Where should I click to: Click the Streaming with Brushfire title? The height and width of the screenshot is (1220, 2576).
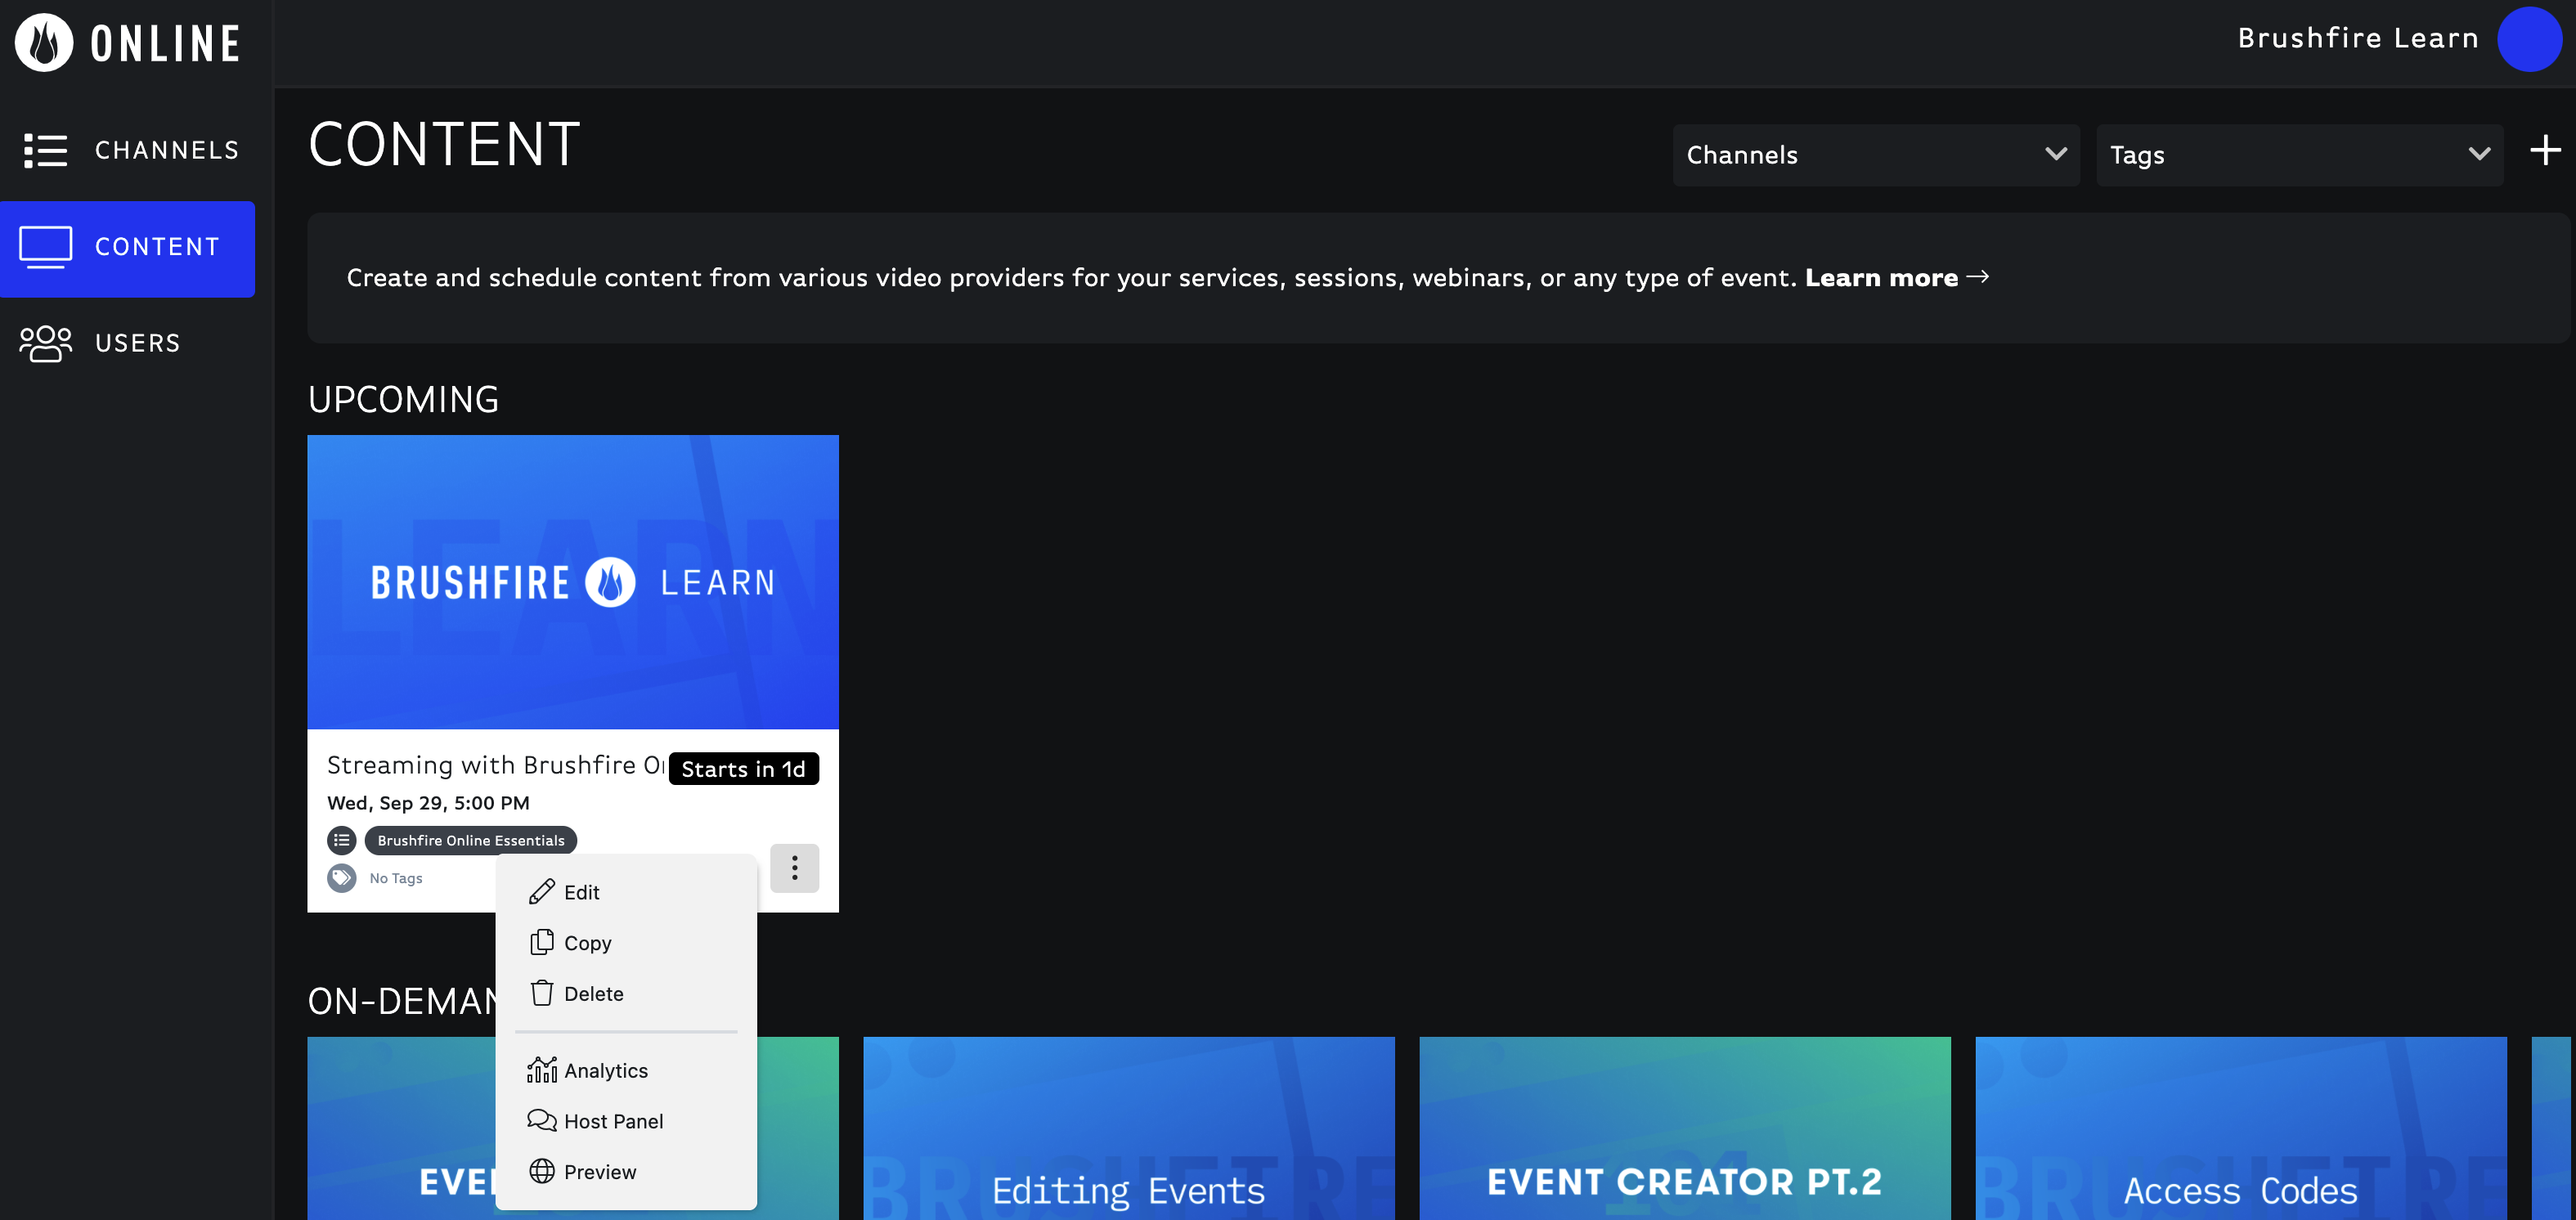(495, 765)
